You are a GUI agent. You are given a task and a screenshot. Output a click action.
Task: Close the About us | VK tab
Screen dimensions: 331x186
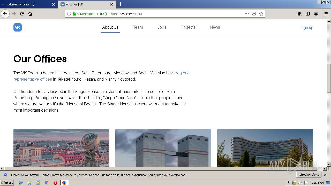pyautogui.click(x=112, y=4)
